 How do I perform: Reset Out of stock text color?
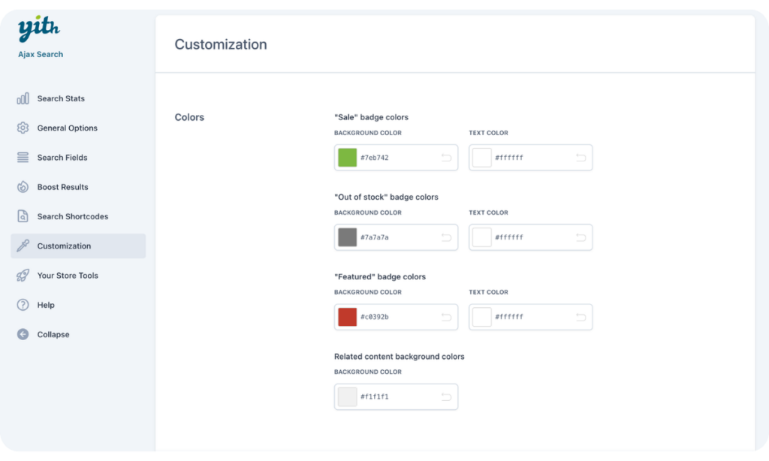pyautogui.click(x=581, y=237)
